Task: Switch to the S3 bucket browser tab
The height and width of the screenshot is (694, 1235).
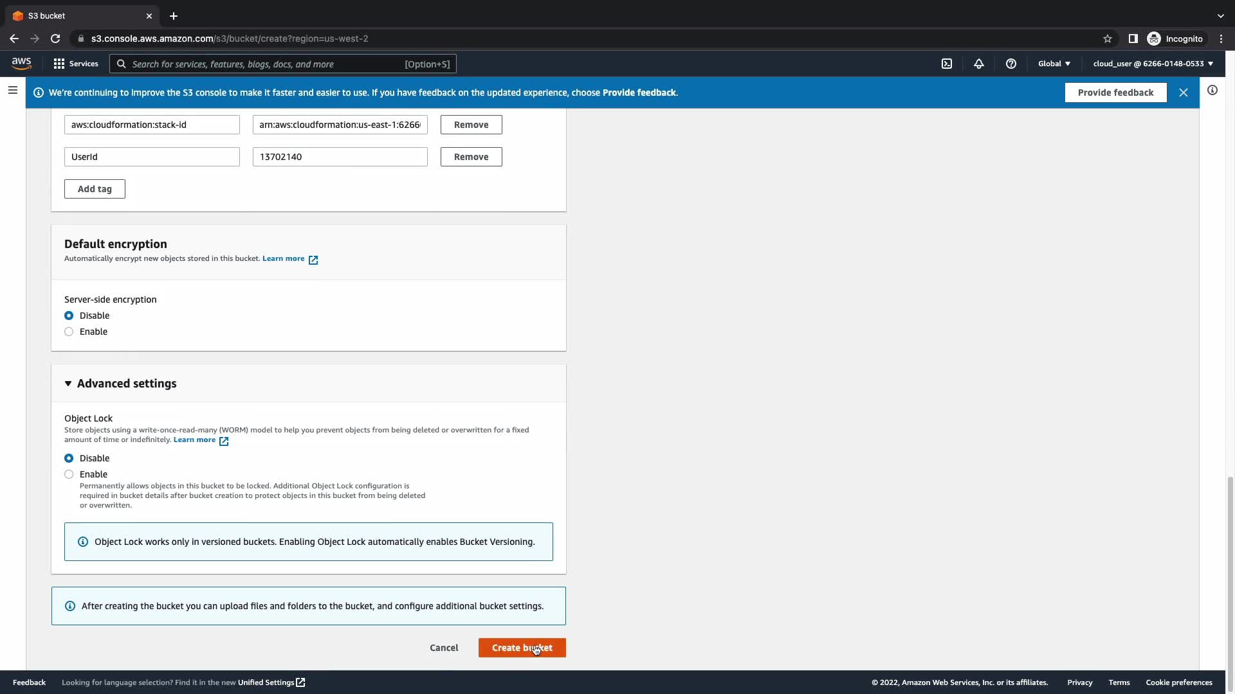Action: pos(77,15)
